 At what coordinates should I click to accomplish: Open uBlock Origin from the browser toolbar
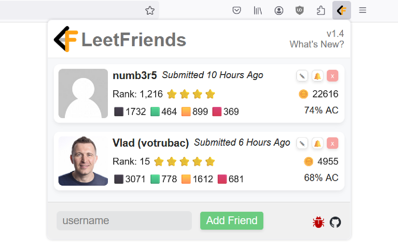(x=299, y=10)
